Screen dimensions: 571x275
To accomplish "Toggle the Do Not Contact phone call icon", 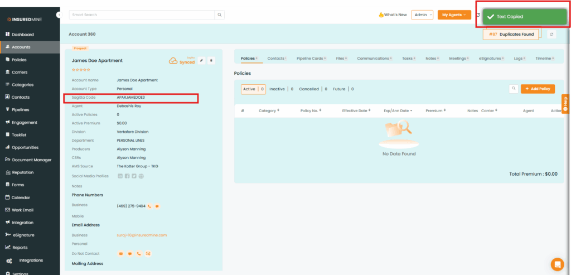I will 139,254.
